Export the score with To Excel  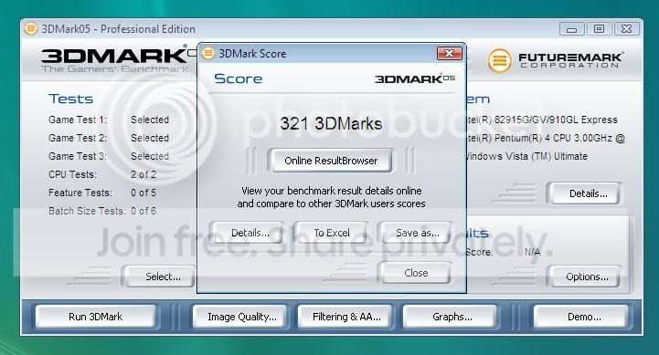tap(332, 233)
